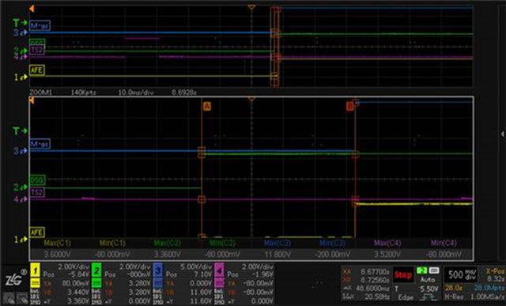
Task: Click the red Stop run status button
Action: pos(403,274)
